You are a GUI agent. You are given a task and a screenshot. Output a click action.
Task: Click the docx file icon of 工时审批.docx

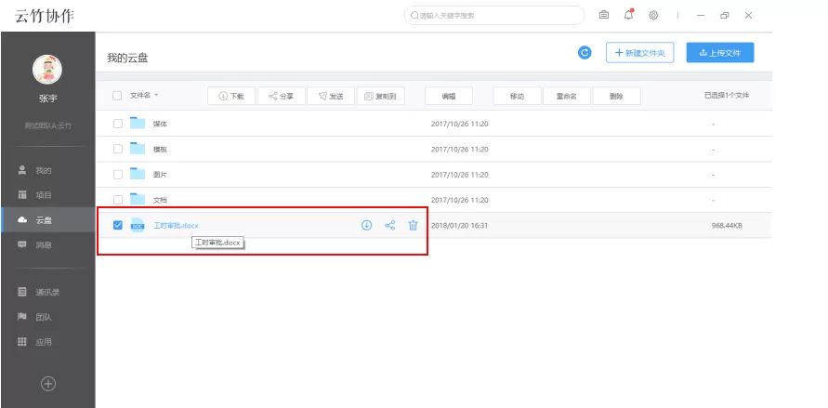(138, 226)
